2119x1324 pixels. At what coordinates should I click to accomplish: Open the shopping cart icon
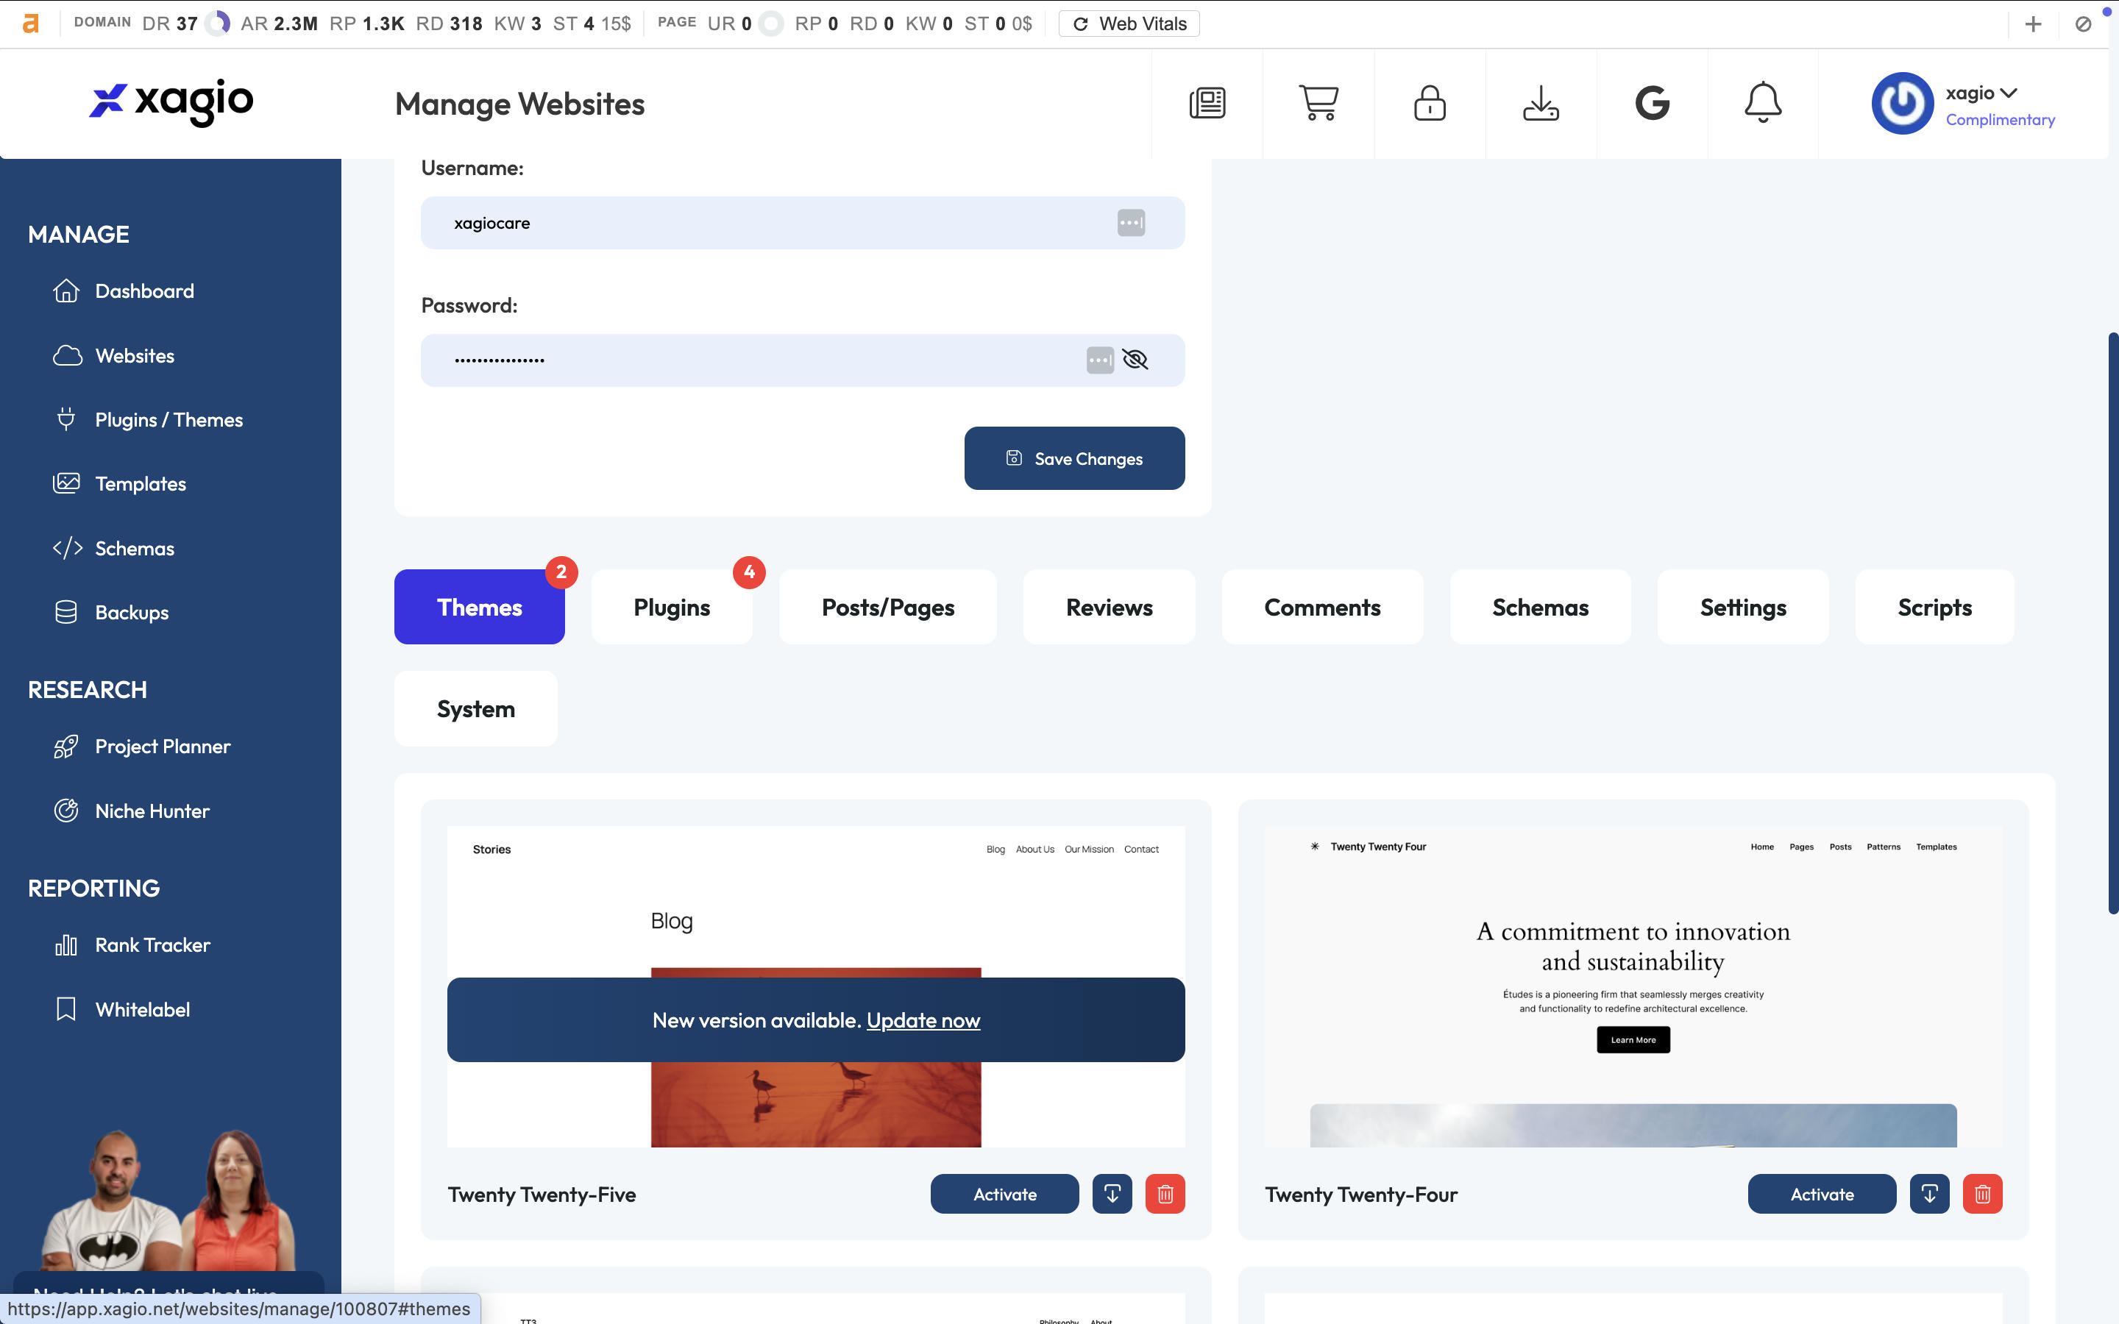coord(1318,103)
